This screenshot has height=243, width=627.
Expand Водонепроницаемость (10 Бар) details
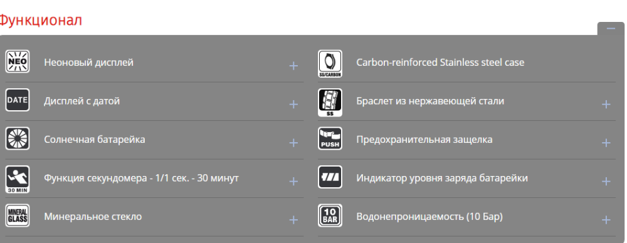pyautogui.click(x=606, y=220)
